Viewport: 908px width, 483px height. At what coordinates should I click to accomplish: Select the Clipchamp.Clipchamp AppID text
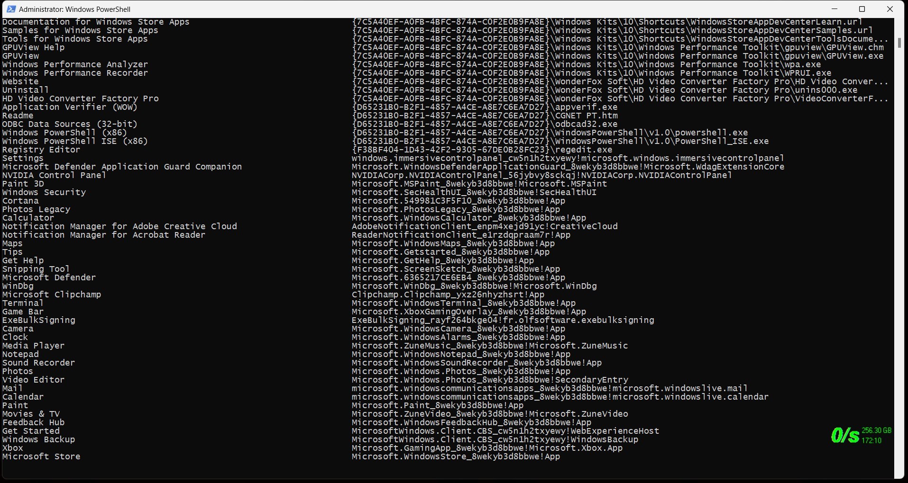click(x=448, y=295)
